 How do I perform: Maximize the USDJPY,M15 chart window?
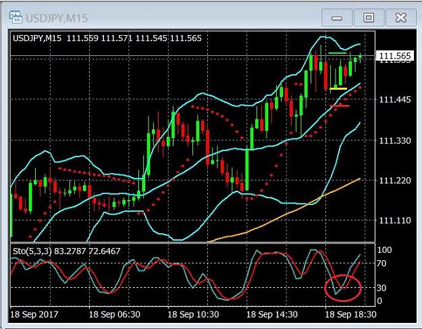369,18
